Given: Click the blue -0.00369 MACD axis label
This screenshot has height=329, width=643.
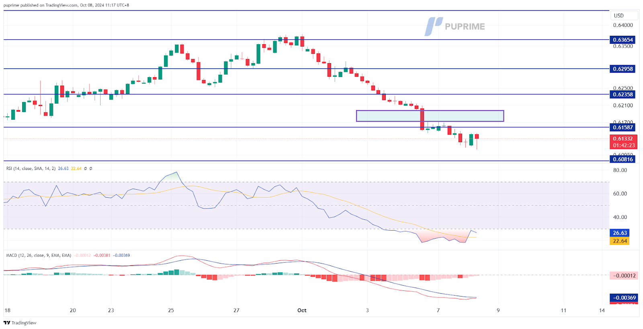Looking at the screenshot, I should pos(624,298).
